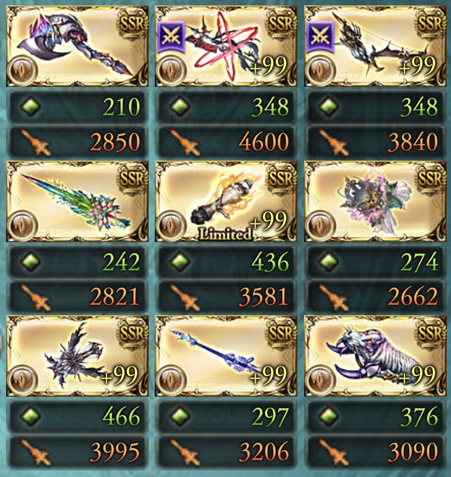The height and width of the screenshot is (477, 451).
Task: Select the SSR axe weapon thumbnail
Action: pos(77,46)
